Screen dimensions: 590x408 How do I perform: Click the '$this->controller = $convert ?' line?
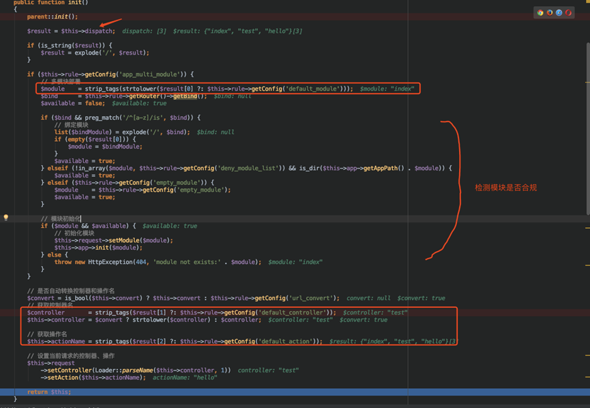144,320
